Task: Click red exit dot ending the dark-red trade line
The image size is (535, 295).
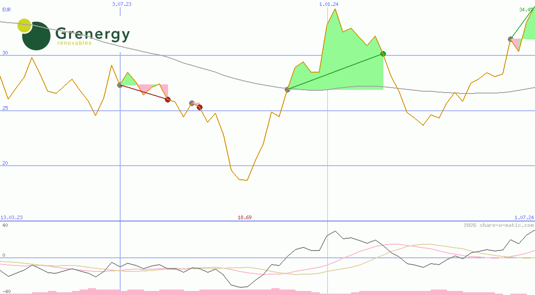Action: [x=168, y=99]
